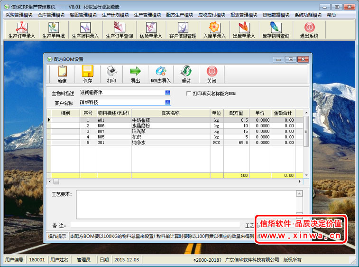Open 入库单录入 toolbar icon
This screenshot has height=267, width=359.
(x=214, y=30)
